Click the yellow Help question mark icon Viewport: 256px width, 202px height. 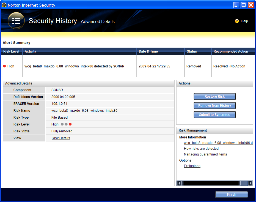[x=237, y=21]
